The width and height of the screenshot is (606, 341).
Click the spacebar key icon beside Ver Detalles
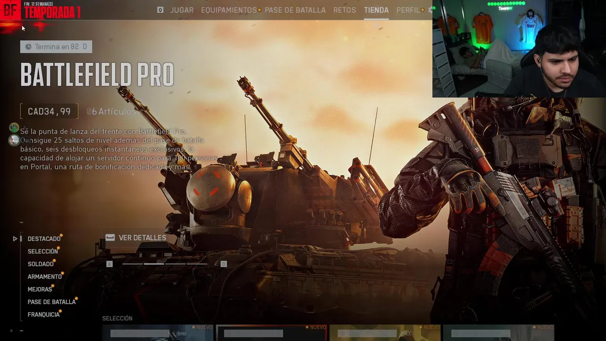[110, 237]
